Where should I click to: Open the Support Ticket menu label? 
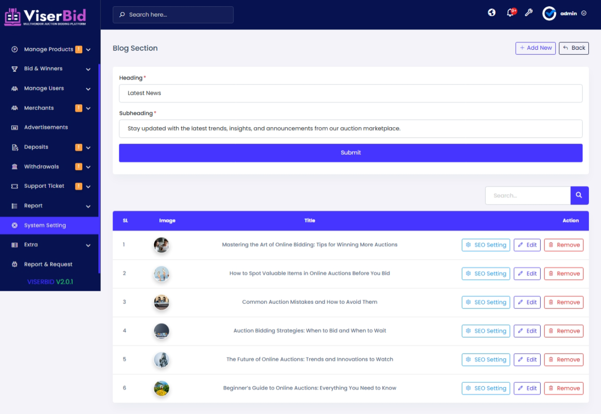point(44,186)
